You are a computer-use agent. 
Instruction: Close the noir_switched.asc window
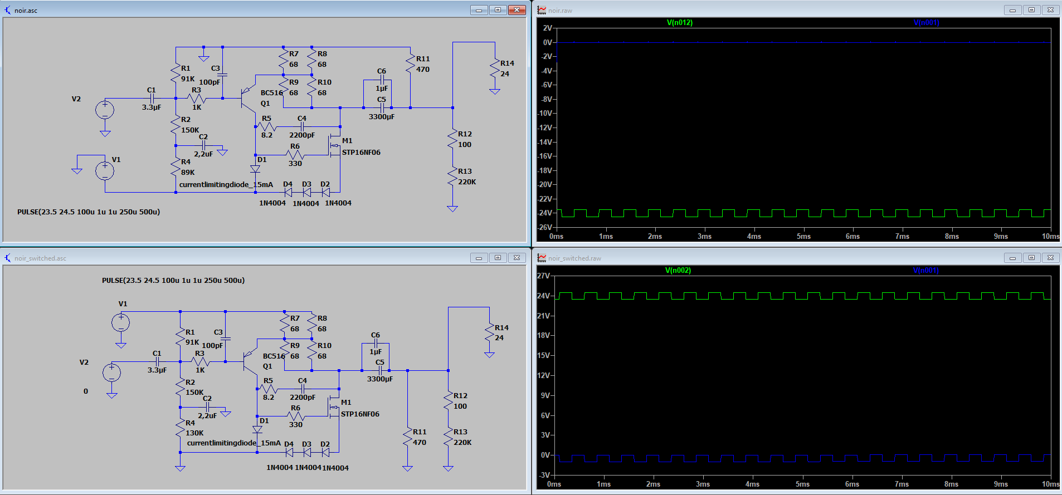517,258
